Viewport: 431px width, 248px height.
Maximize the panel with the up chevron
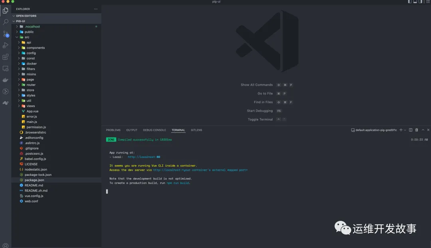coord(423,130)
